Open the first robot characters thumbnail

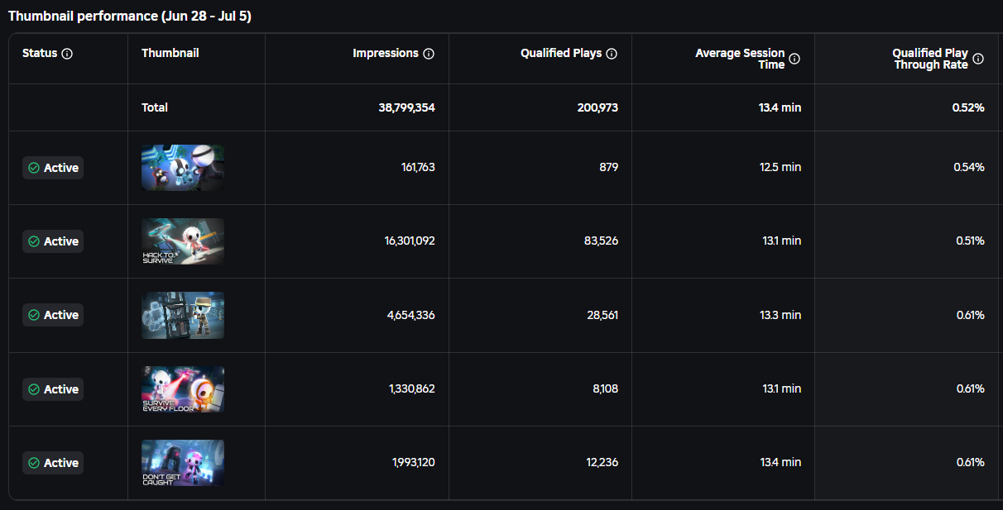[x=183, y=168]
